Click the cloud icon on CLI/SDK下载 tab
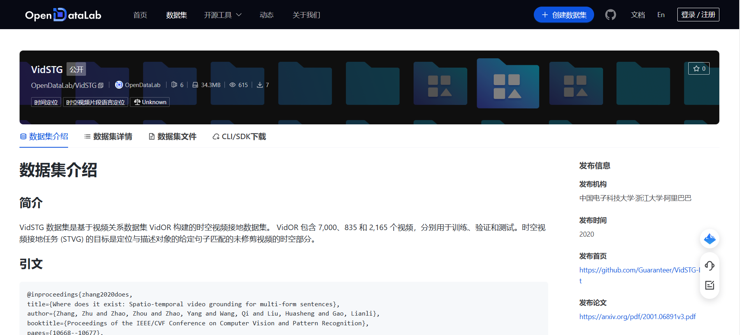Screen dimensions: 740x335 point(216,137)
